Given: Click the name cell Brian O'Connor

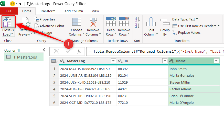Looking at the screenshot, I should [x=194, y=96].
